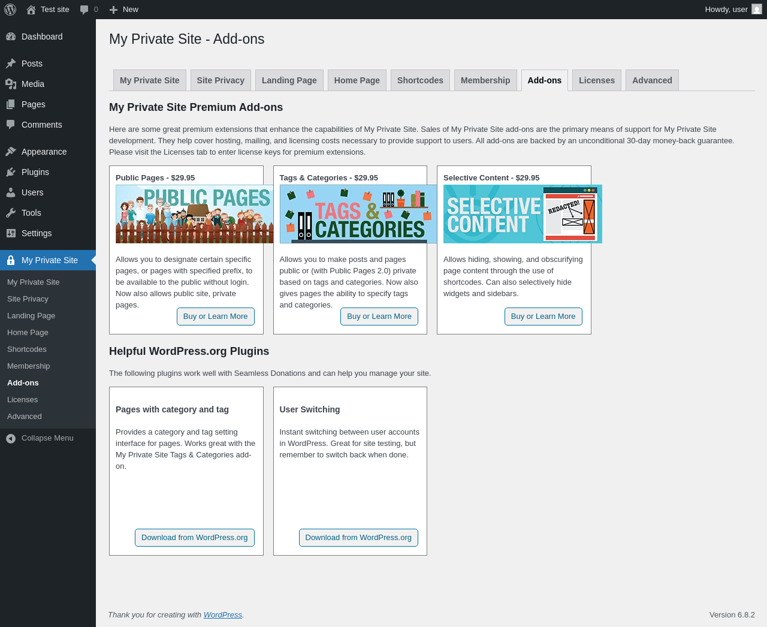
Task: Click the Settings sliders icon
Action: [x=11, y=233]
